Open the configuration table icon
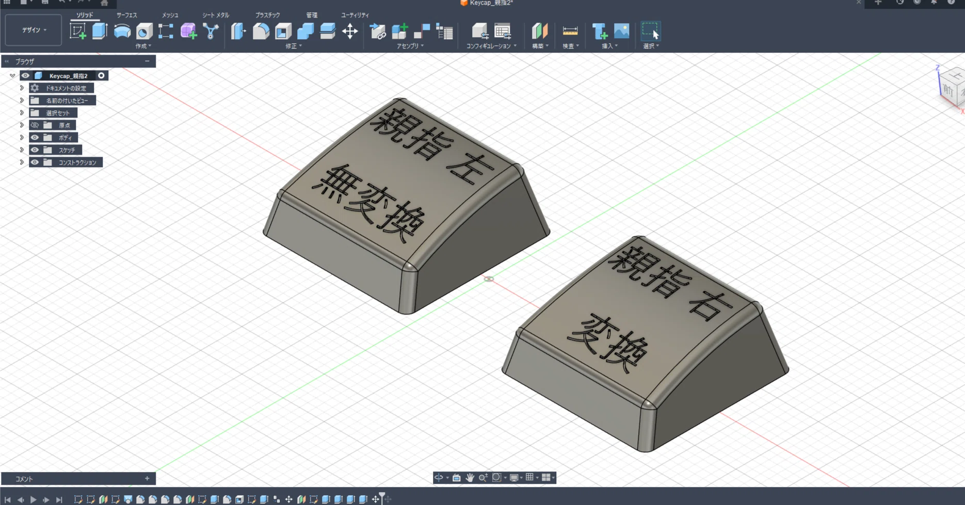The image size is (965, 505). (x=502, y=31)
